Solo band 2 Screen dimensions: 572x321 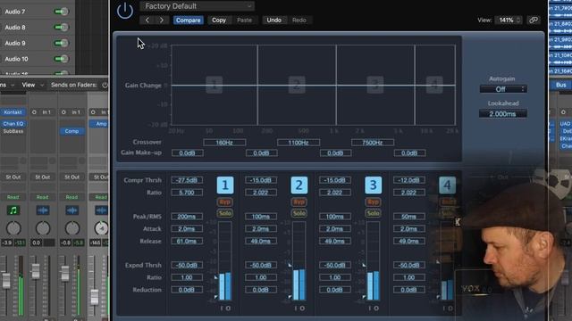[x=299, y=213]
